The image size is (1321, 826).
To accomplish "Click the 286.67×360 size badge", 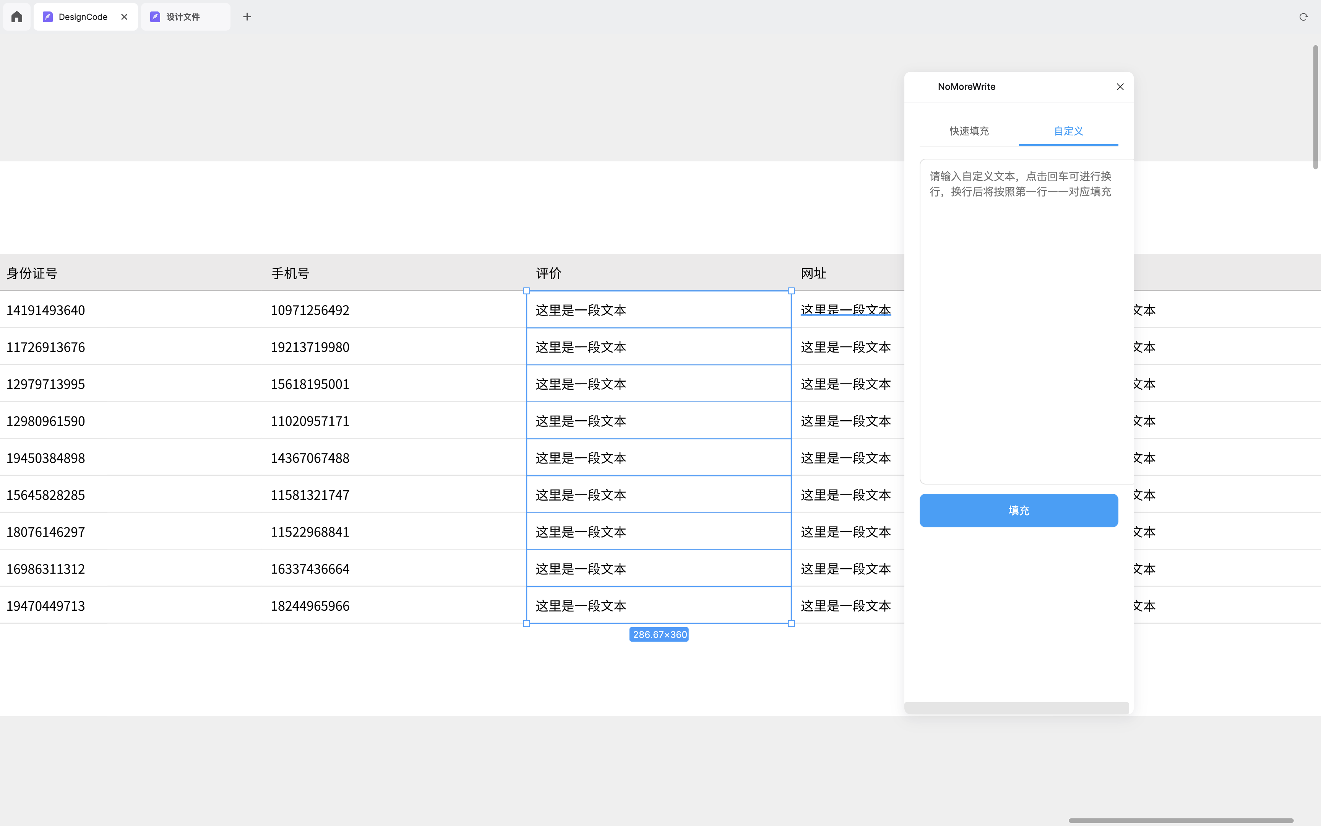I will click(x=659, y=634).
